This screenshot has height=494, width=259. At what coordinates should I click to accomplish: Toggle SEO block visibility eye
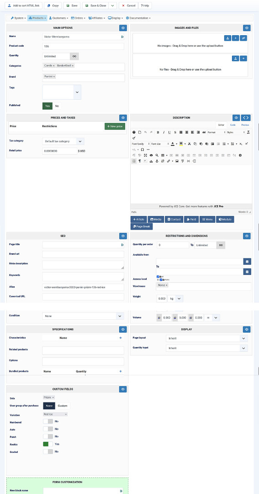(123, 236)
